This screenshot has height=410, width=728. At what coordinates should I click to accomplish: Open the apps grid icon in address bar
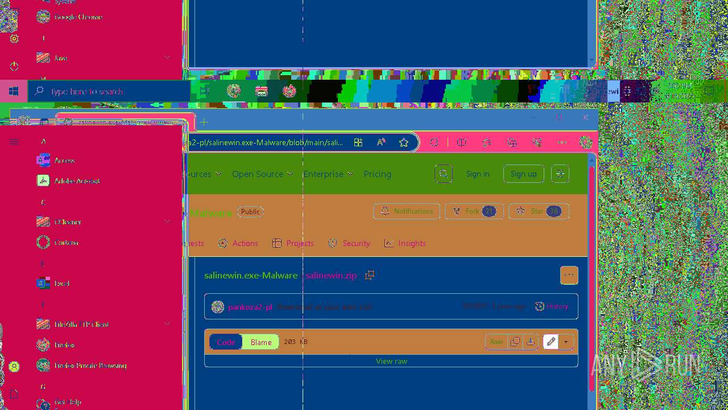click(x=358, y=142)
